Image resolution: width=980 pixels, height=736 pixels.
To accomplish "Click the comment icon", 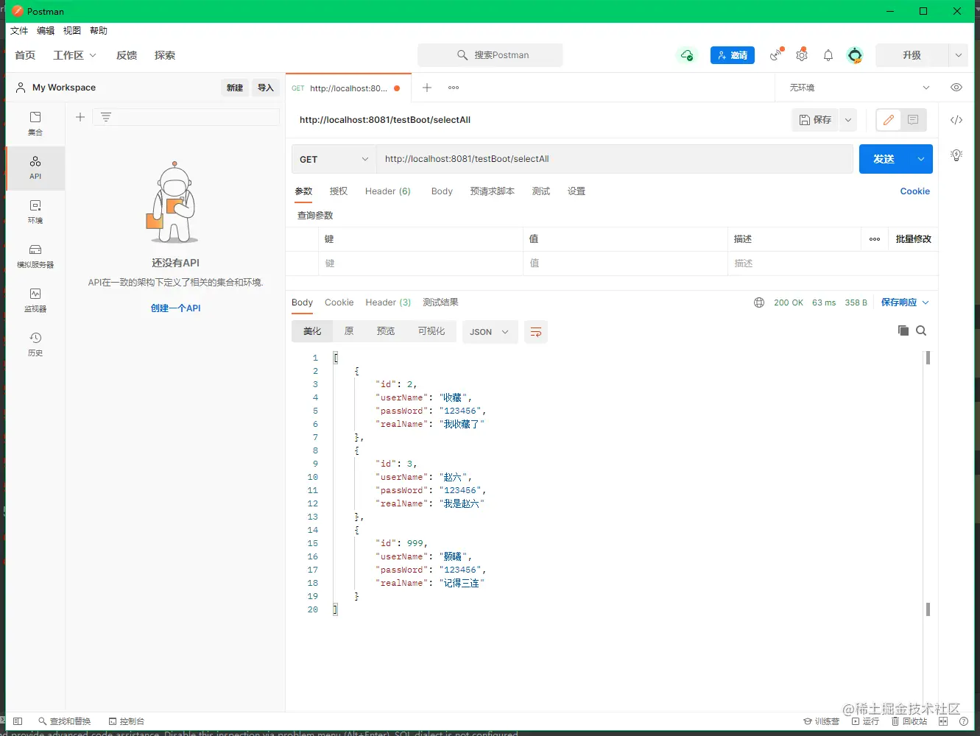I will (913, 120).
